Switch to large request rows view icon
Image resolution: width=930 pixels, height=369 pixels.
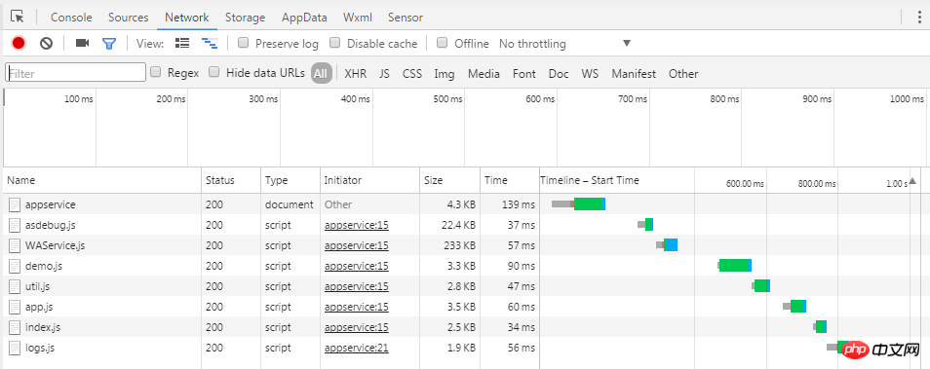tap(182, 43)
